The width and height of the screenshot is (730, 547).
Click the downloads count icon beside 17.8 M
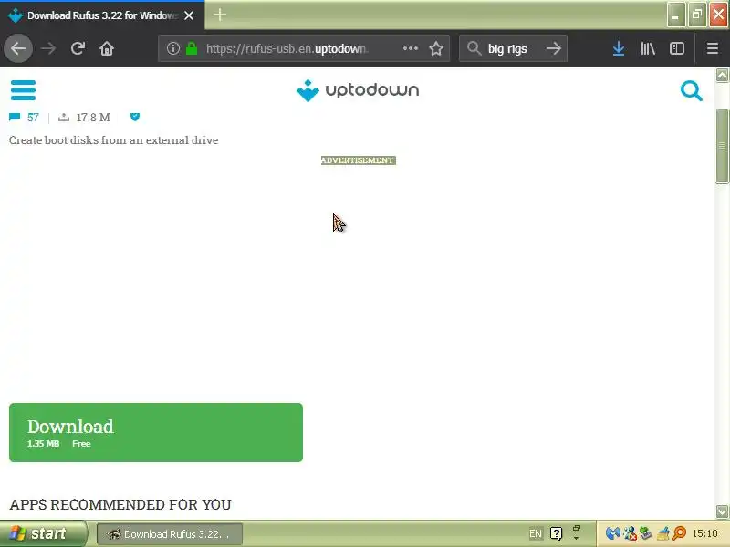coord(64,117)
